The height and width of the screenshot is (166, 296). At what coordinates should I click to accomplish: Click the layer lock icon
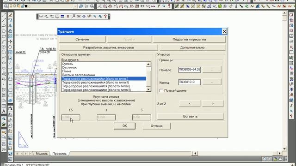23,6
